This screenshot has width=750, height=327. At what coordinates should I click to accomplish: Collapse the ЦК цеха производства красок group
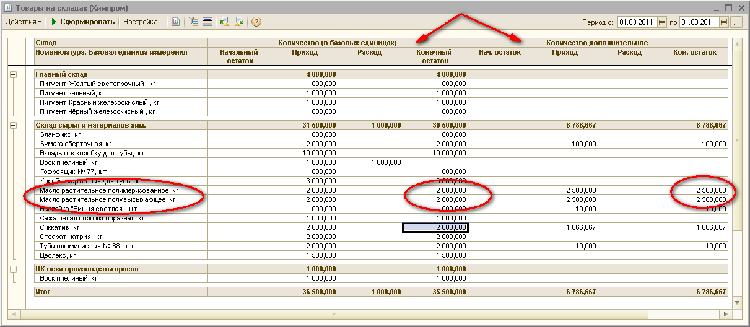pos(14,269)
